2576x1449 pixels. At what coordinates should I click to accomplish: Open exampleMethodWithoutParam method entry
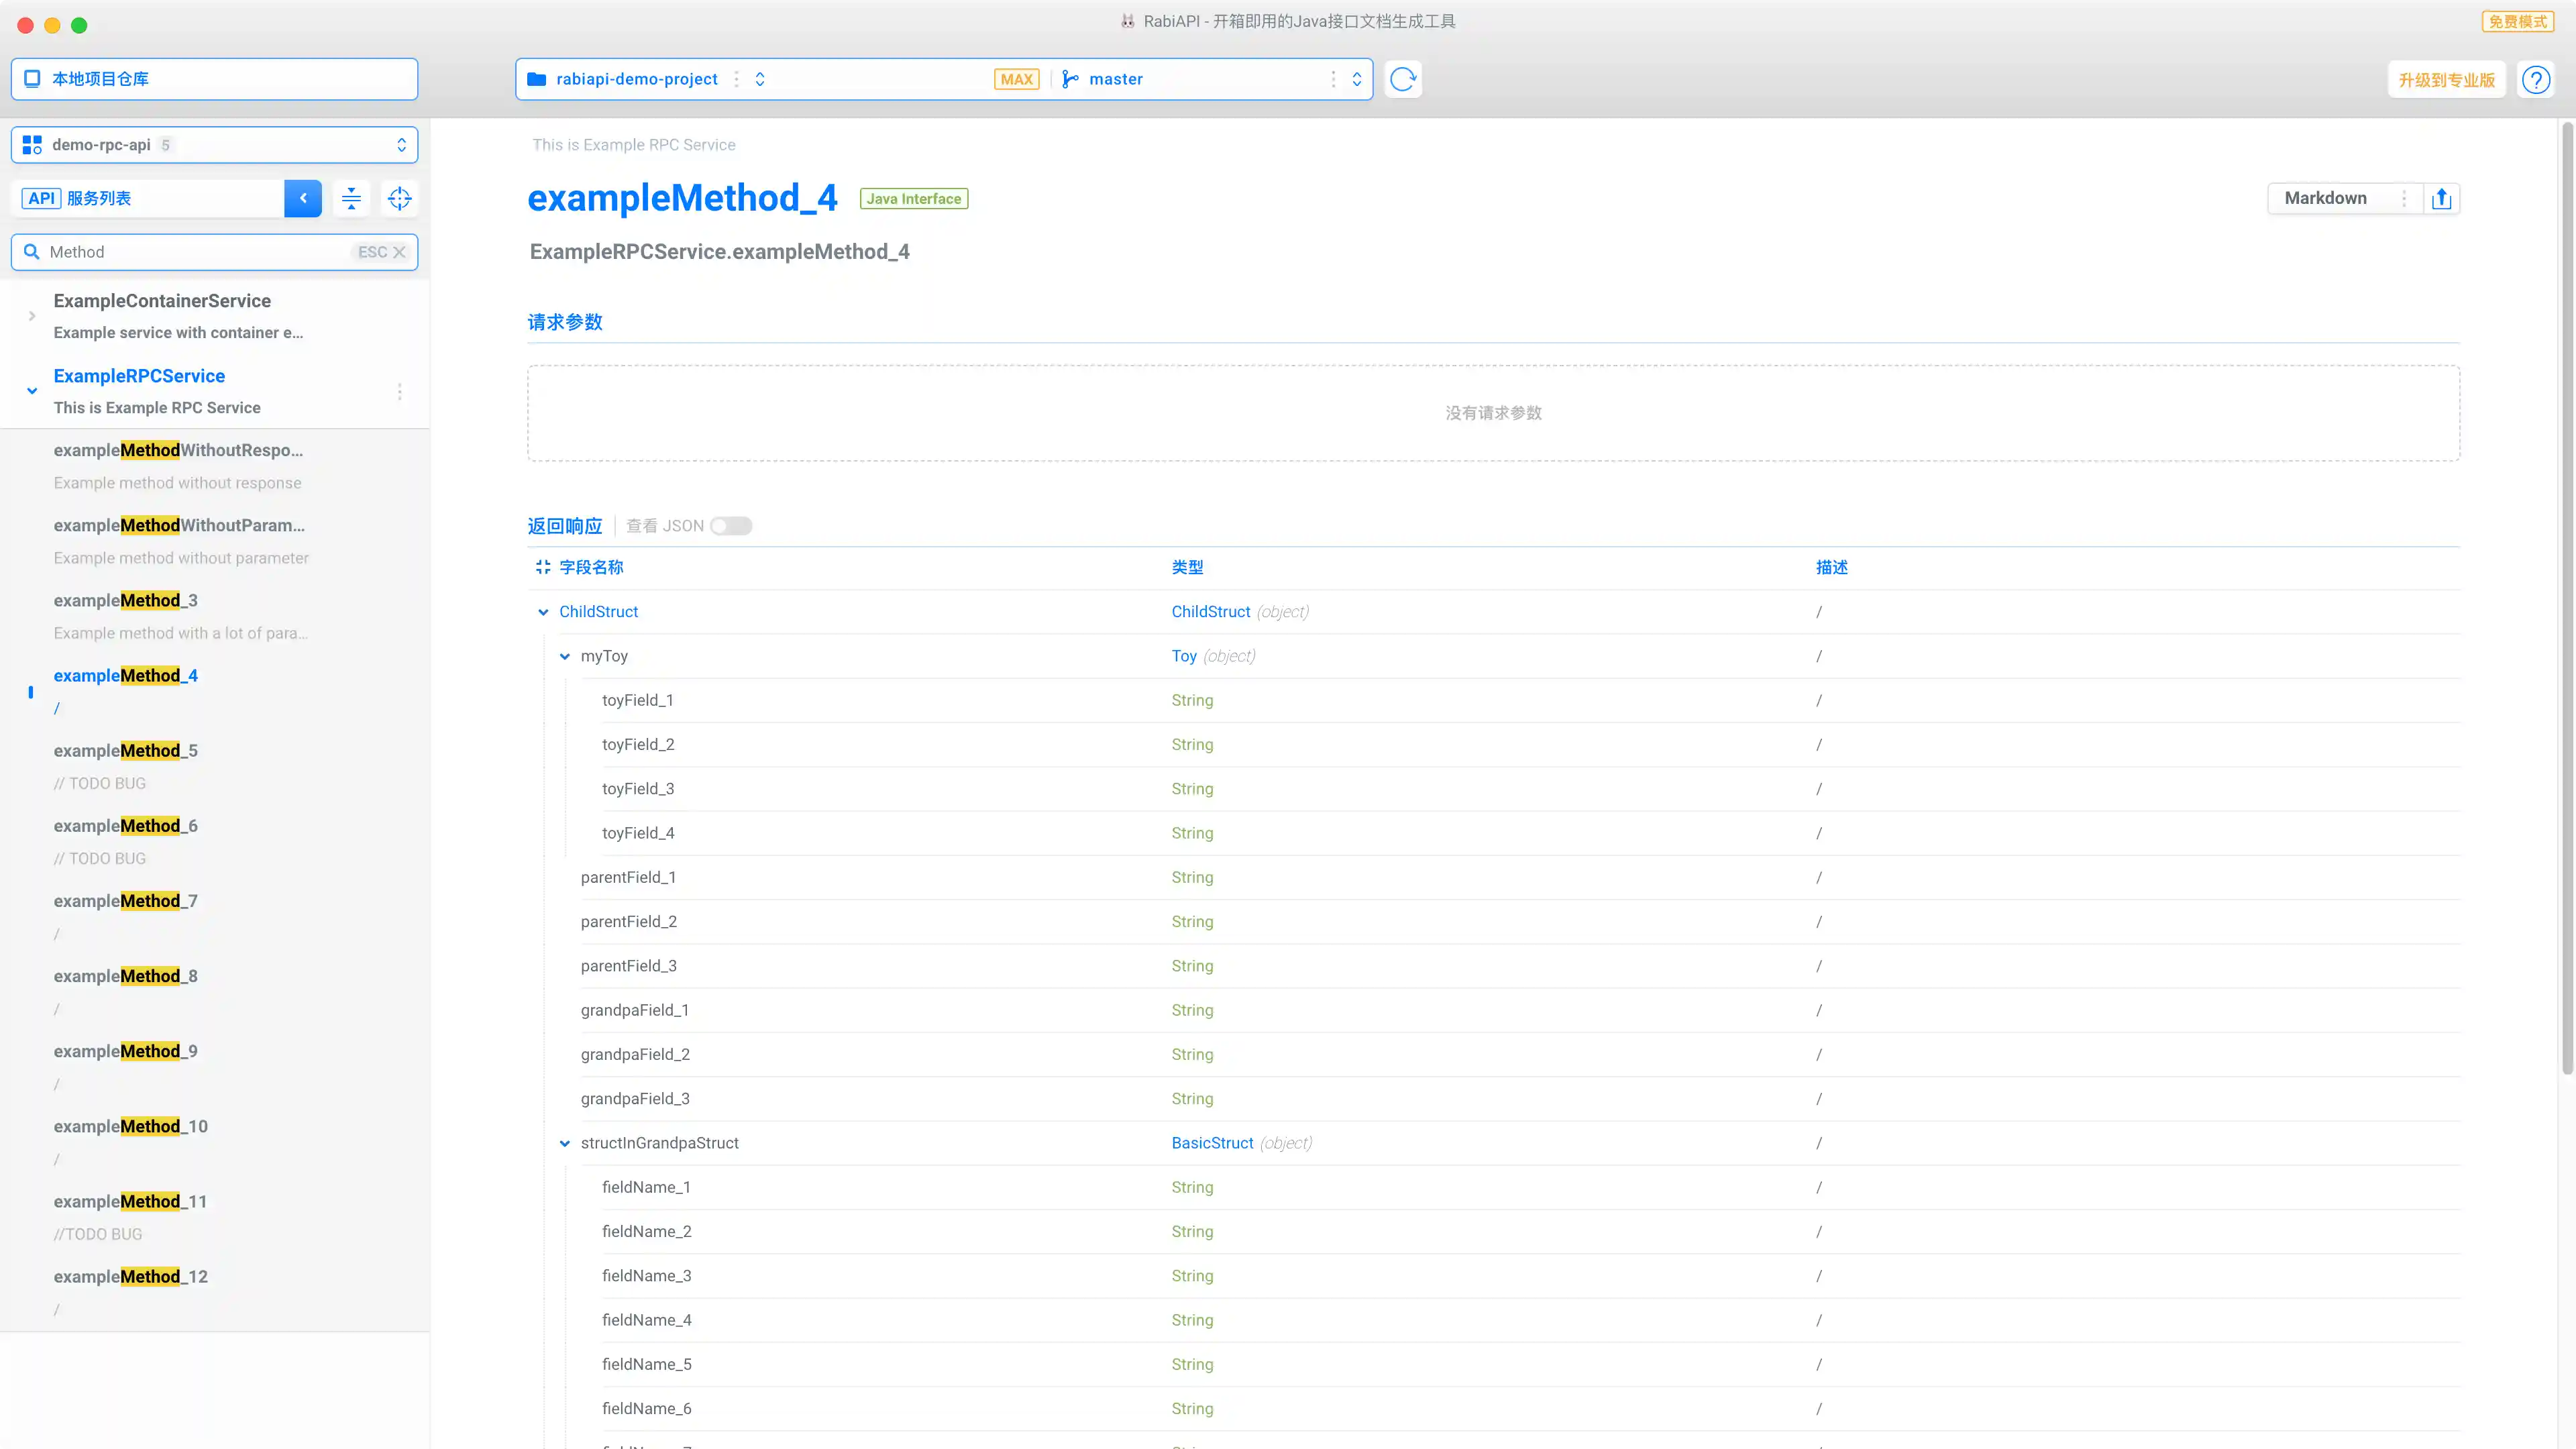pyautogui.click(x=180, y=526)
